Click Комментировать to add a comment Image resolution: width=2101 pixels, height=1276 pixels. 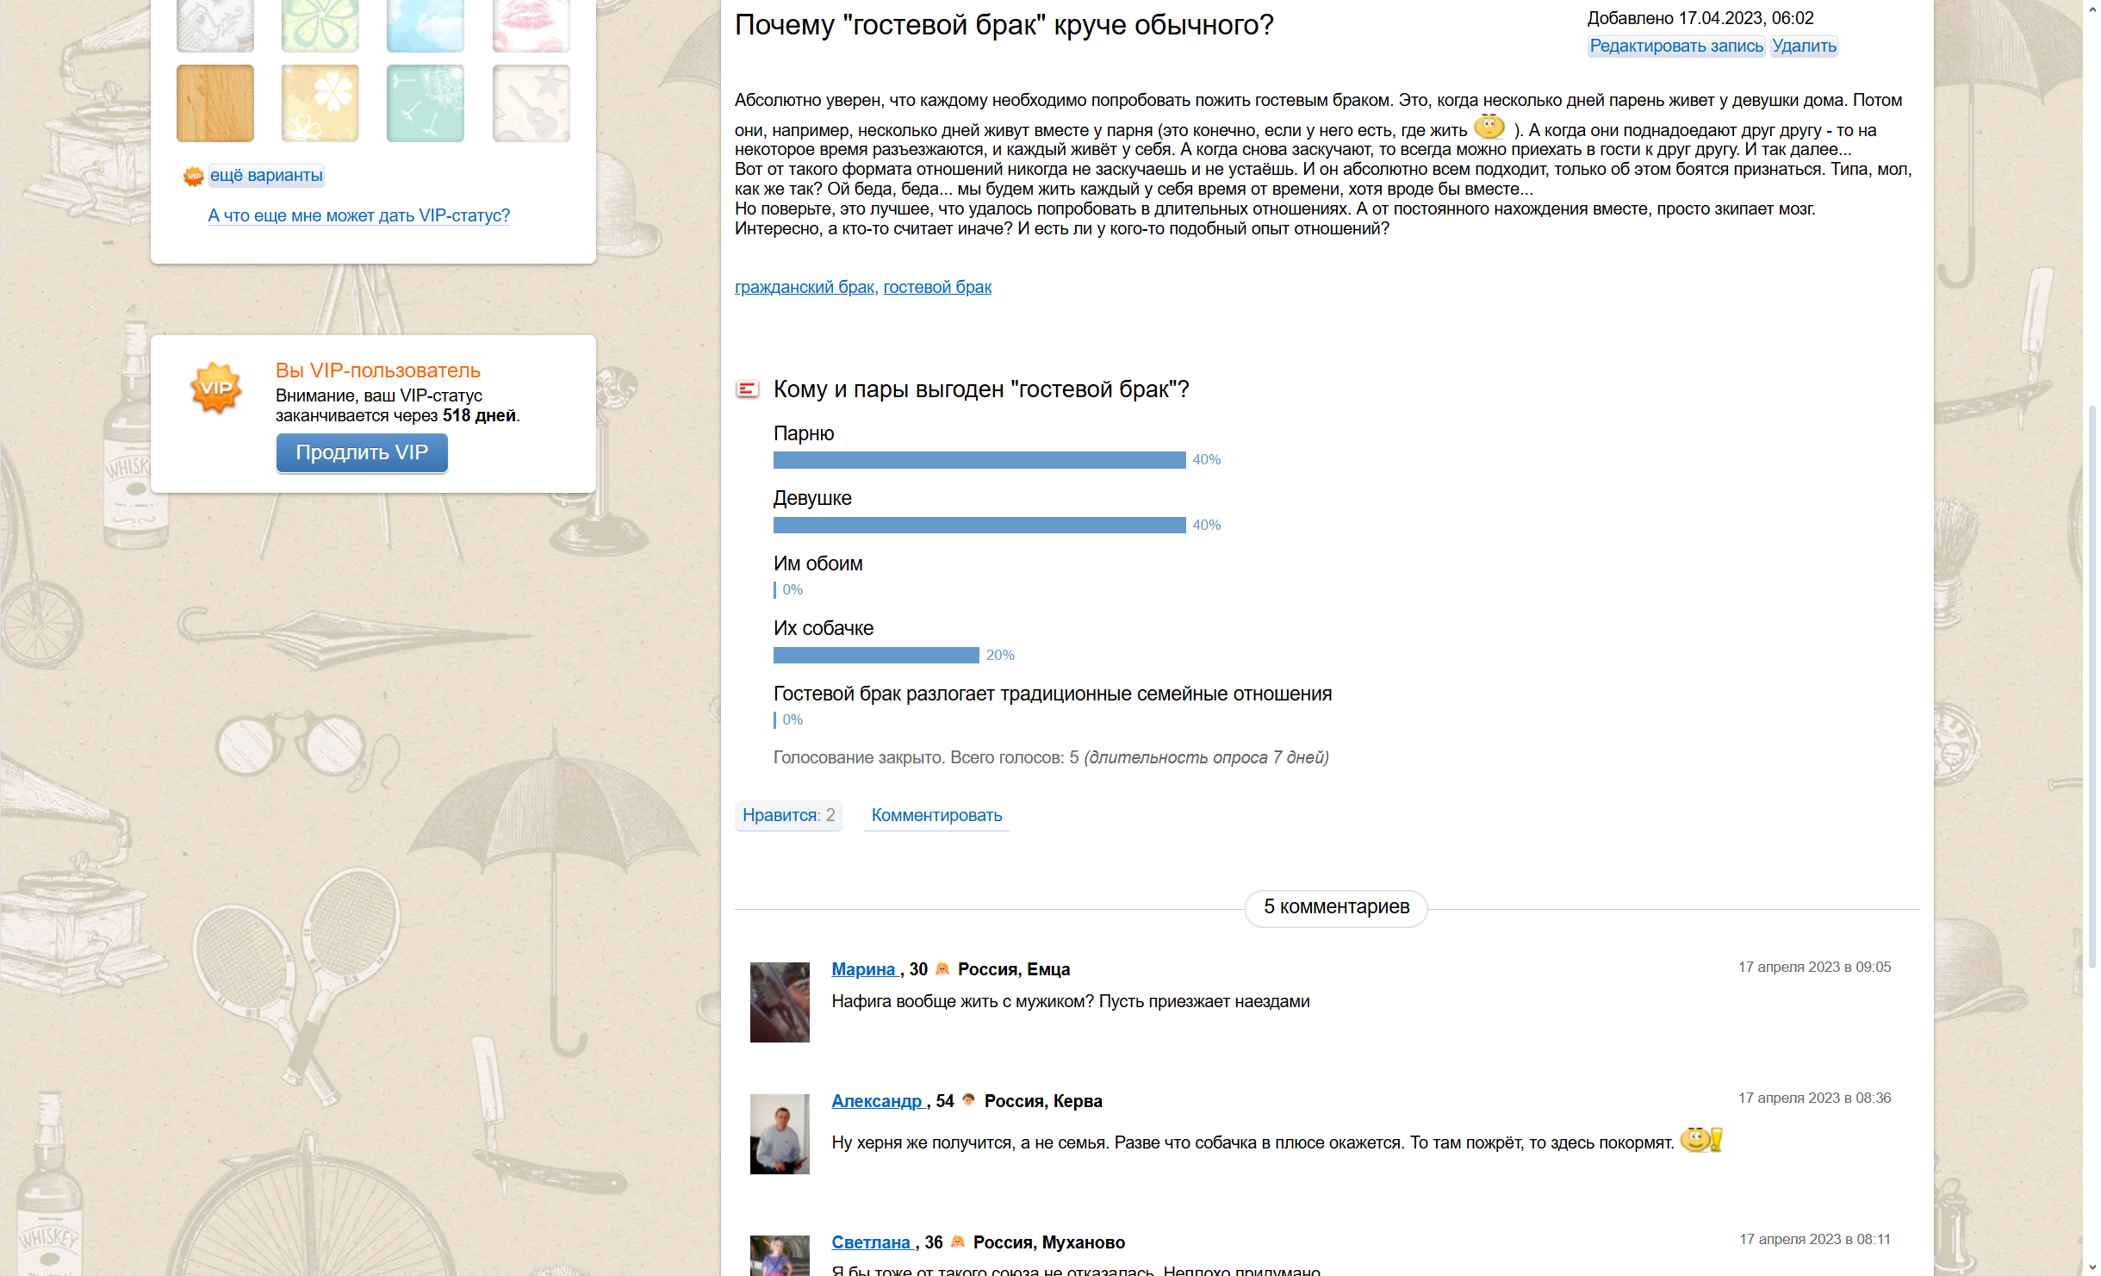point(936,815)
